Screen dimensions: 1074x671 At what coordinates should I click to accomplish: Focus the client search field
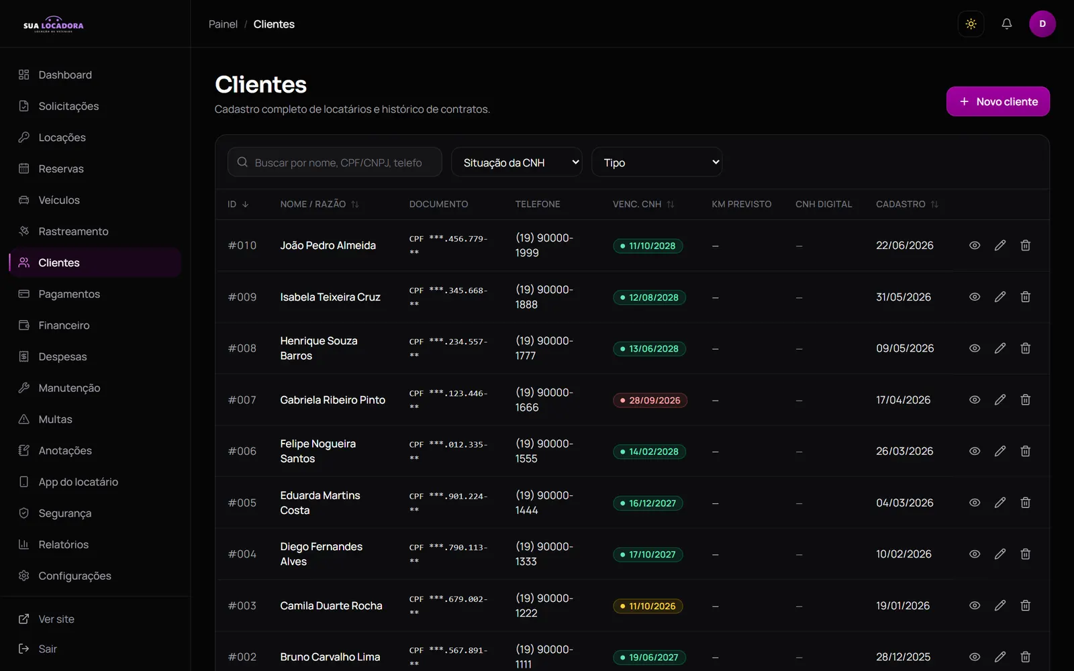pos(335,162)
